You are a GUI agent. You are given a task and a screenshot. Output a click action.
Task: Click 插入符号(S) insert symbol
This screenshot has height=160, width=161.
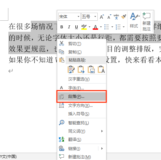click(x=81, y=114)
